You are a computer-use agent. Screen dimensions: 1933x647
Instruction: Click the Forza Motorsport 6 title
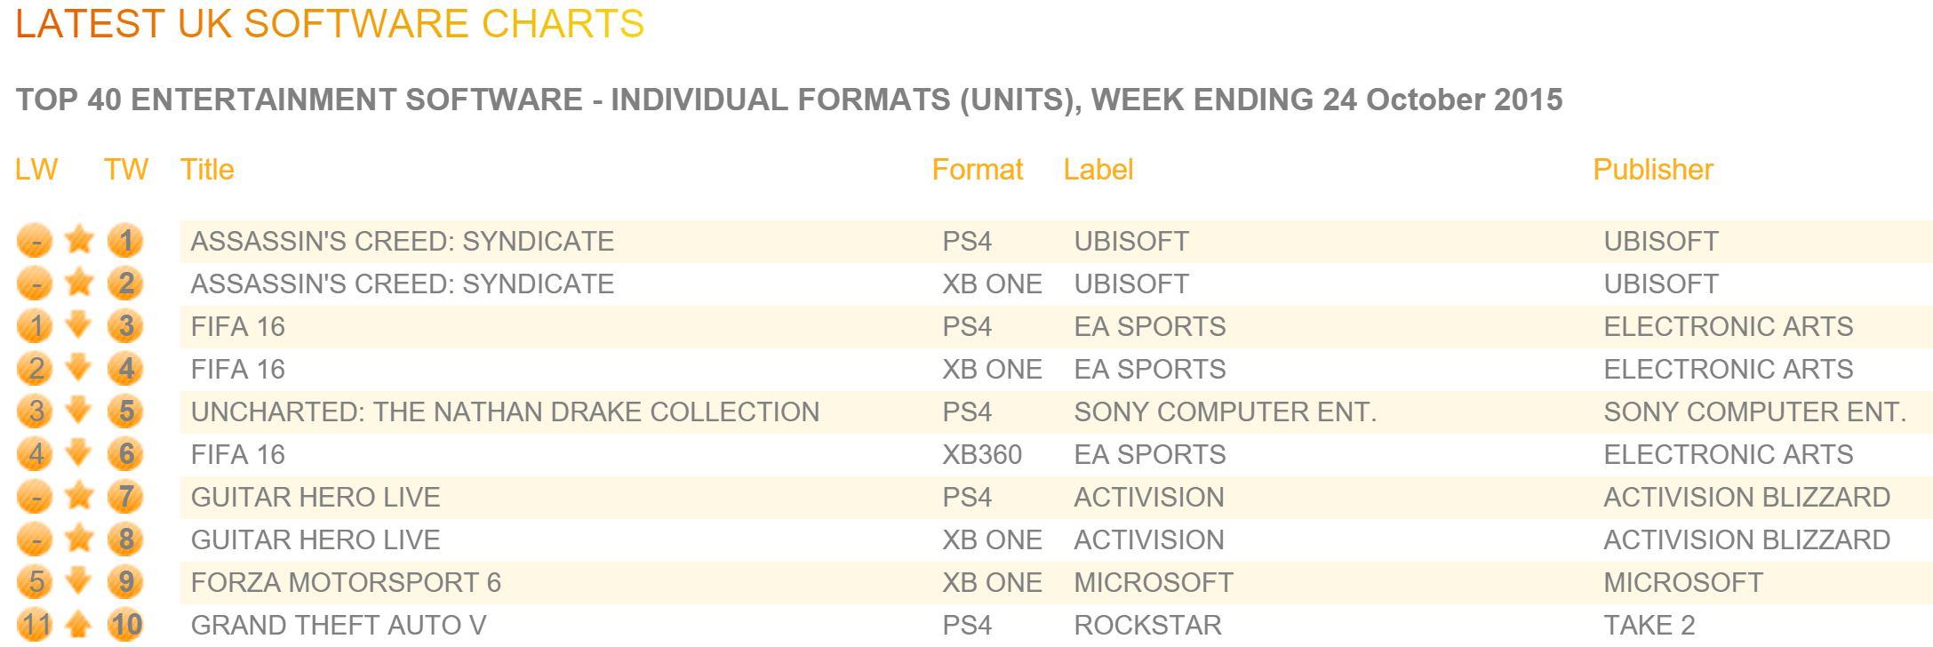pos(346,582)
